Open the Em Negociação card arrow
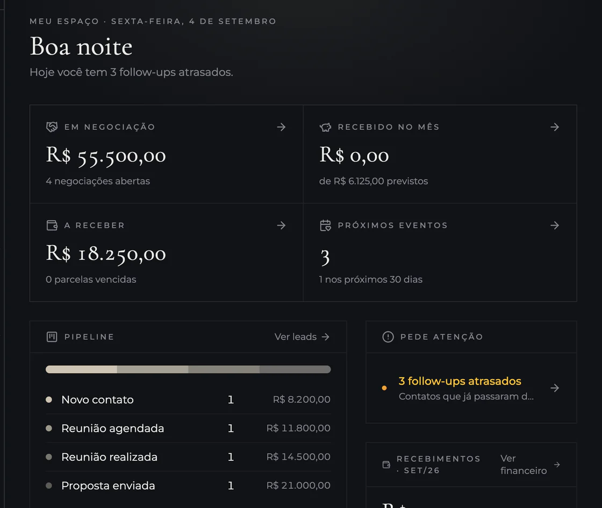This screenshot has height=508, width=602. [x=282, y=127]
